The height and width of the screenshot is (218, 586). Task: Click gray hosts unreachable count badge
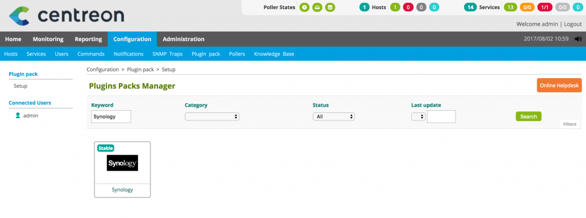[x=421, y=7]
